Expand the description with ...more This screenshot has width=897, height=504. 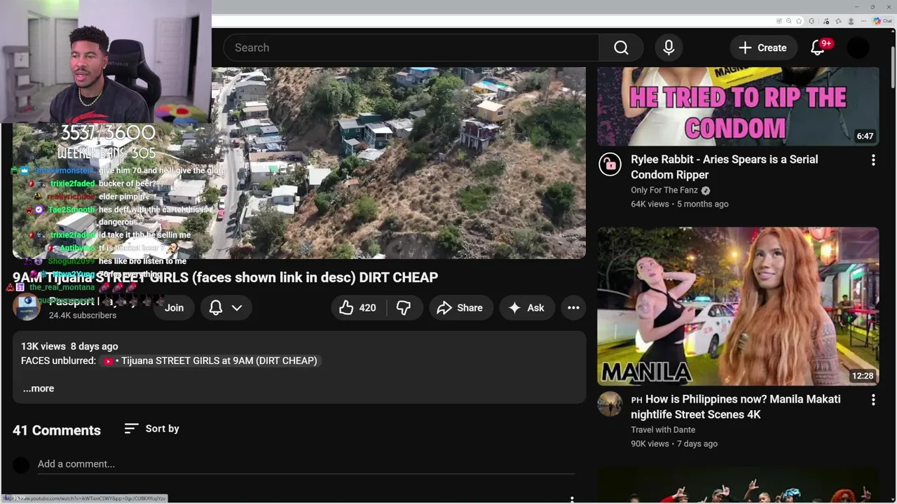38,388
